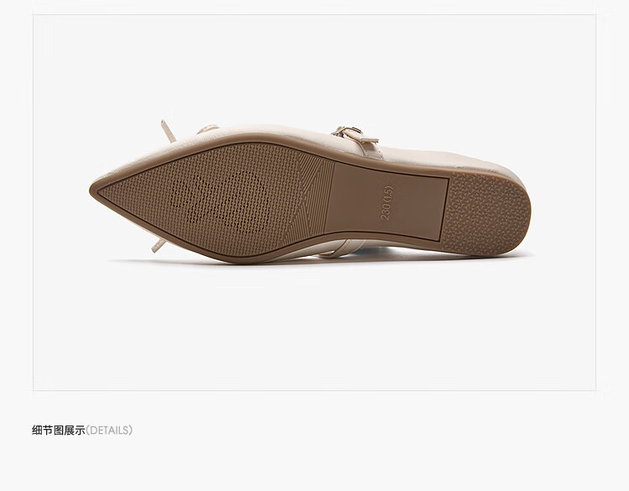The width and height of the screenshot is (629, 491).
Task: Click the strap end tab beside the buckle
Action: click(367, 138)
